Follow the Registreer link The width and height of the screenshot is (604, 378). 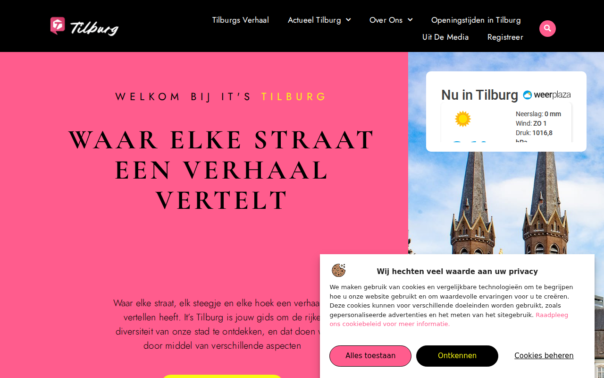pos(505,37)
